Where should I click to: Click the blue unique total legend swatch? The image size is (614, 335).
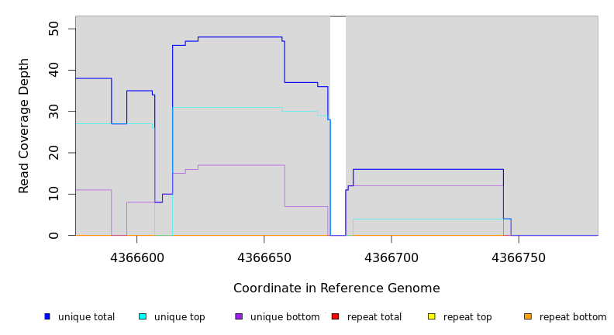point(47,316)
